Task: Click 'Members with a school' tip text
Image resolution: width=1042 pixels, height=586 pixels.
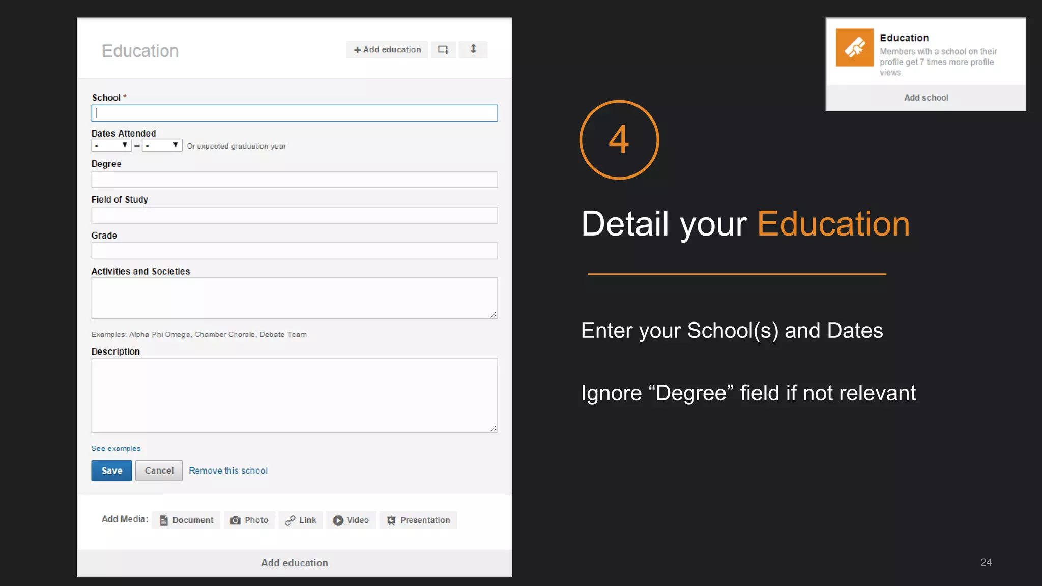Action: point(938,62)
